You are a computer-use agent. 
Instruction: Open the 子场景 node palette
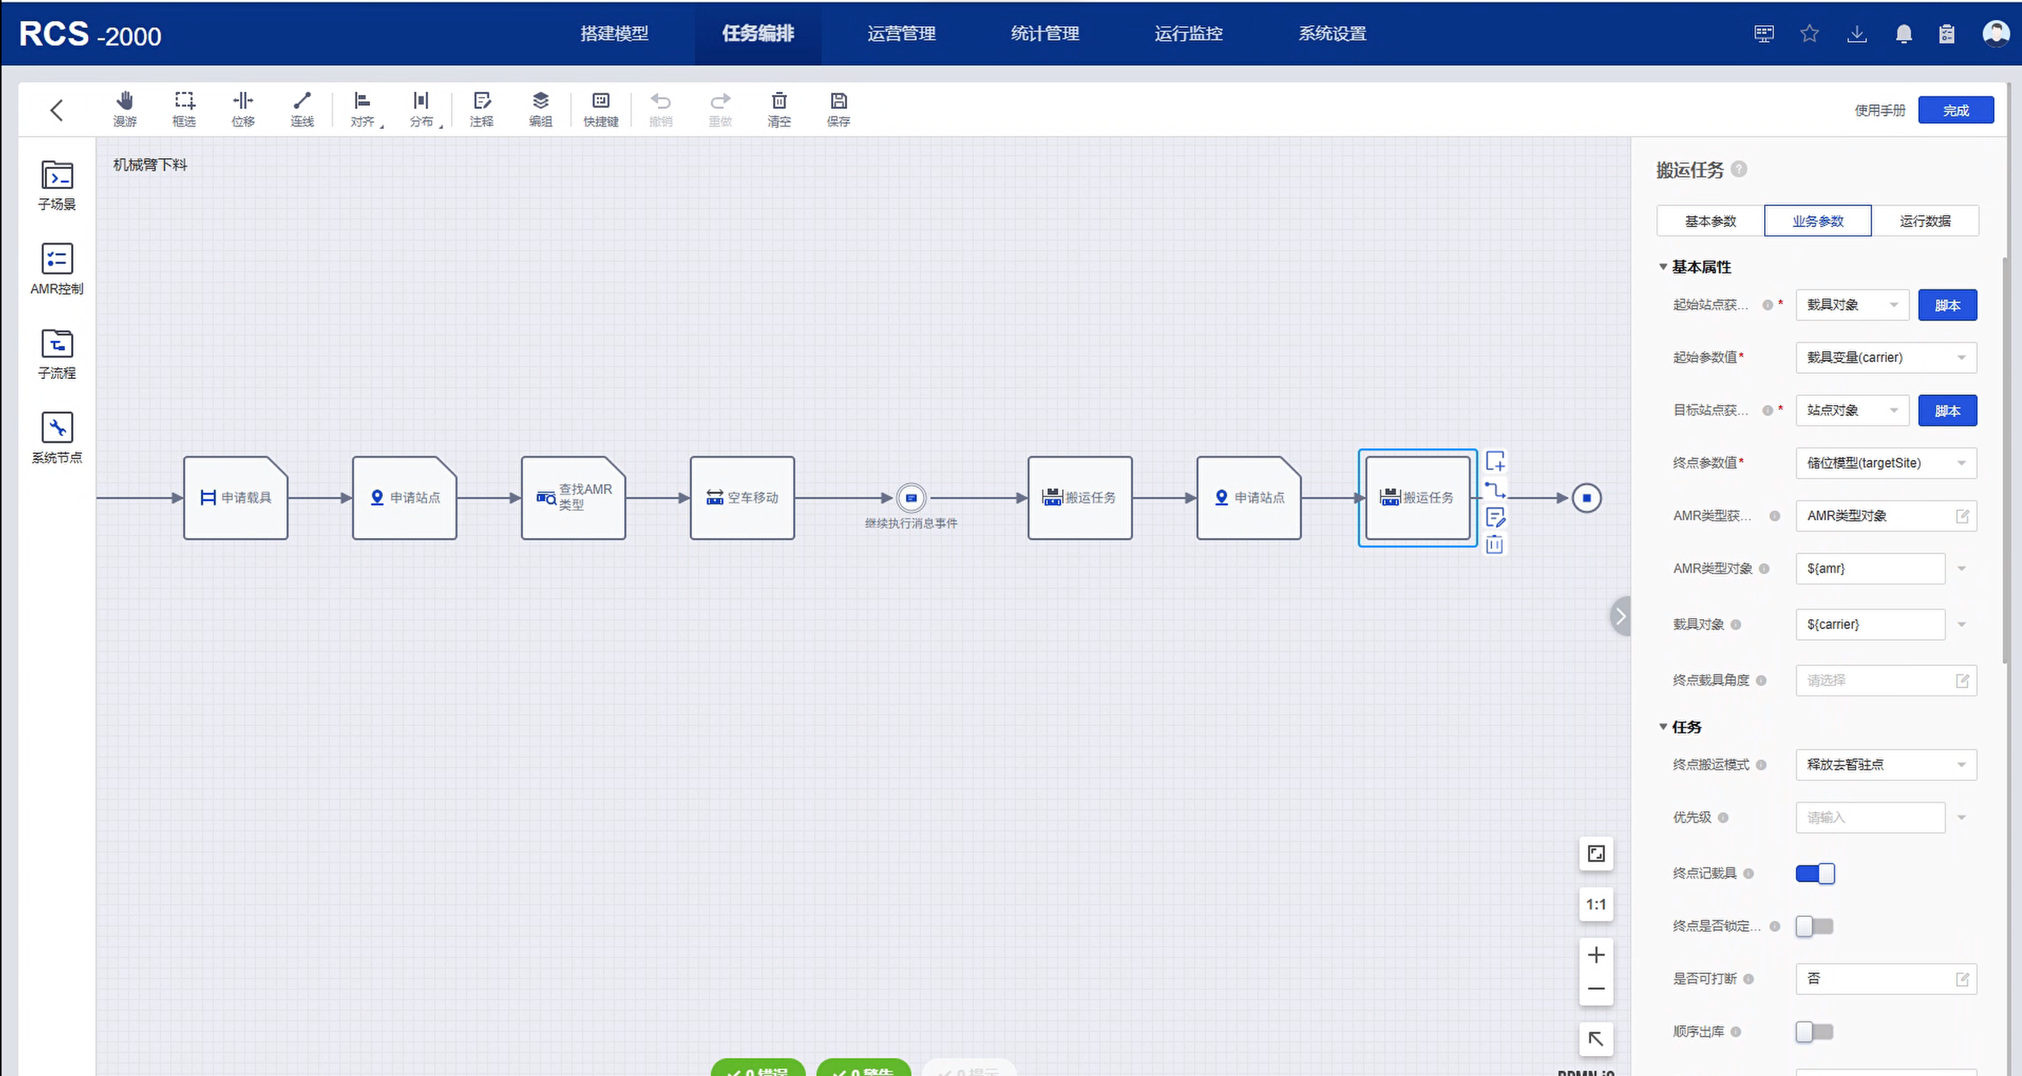(57, 185)
